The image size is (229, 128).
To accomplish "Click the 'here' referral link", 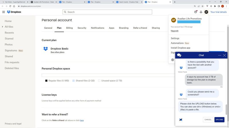I will click(82, 120).
